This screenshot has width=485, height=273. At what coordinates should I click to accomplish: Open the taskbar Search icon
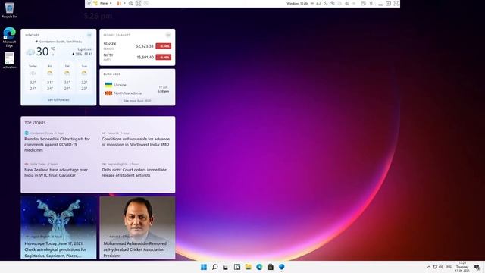(x=214, y=267)
